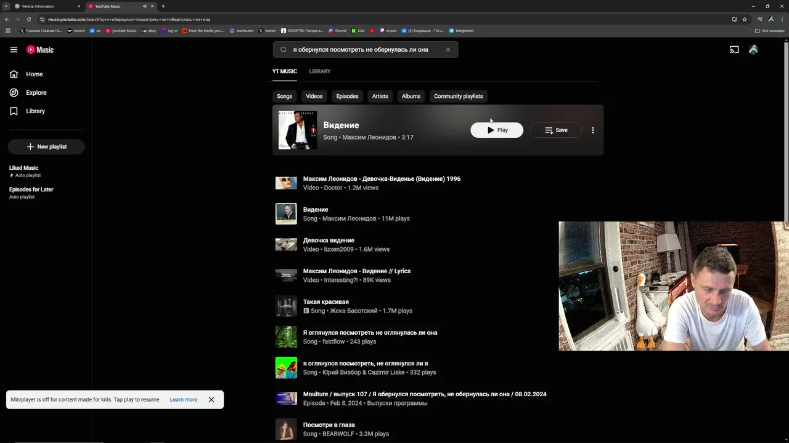
Task: Mute the YouTube Music tab audio
Action: point(145,6)
